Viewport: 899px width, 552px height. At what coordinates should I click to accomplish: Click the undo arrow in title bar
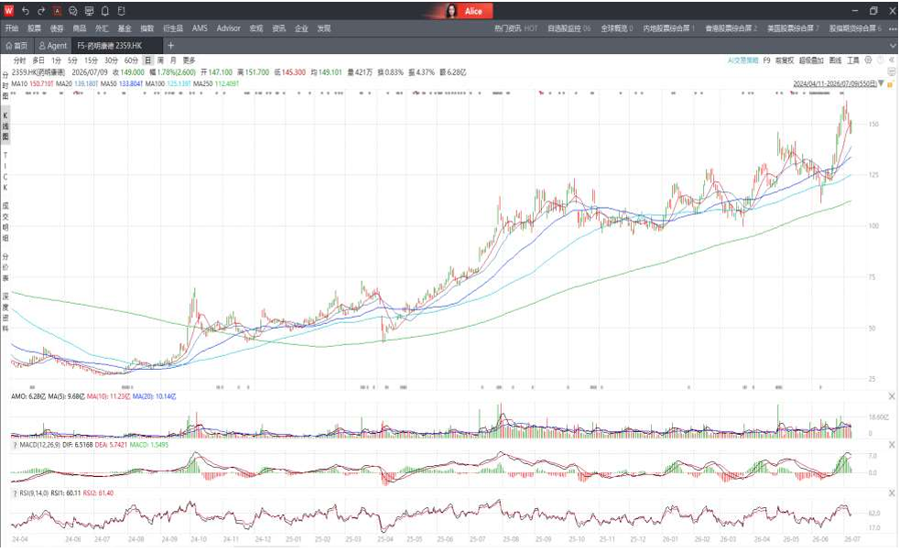tap(26, 11)
